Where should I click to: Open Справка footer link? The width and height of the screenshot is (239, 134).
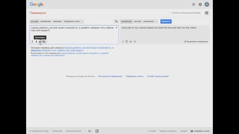point(183,131)
